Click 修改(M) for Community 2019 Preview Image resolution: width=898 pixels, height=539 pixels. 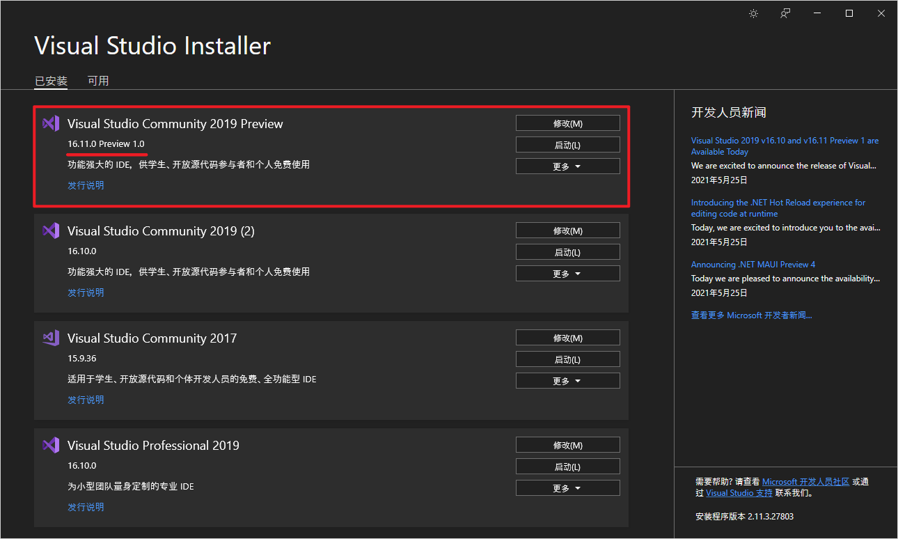click(x=567, y=123)
